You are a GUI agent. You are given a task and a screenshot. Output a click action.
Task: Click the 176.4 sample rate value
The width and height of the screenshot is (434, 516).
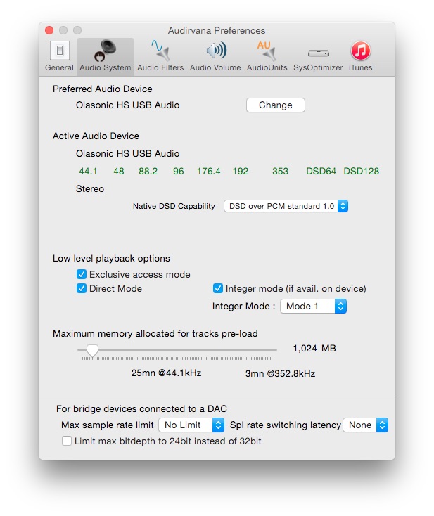(x=208, y=171)
